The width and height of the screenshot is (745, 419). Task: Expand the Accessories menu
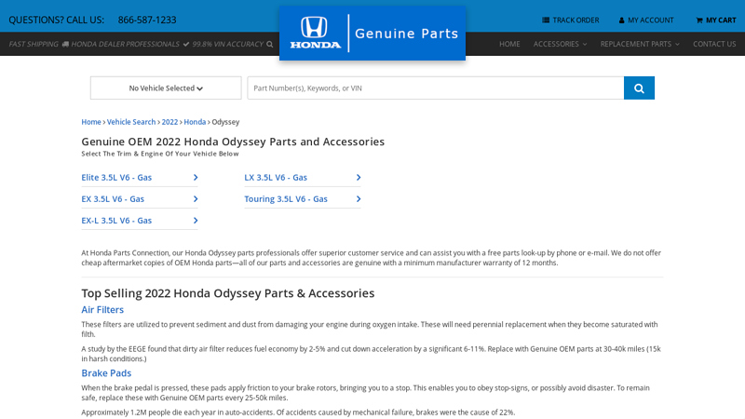(x=560, y=44)
